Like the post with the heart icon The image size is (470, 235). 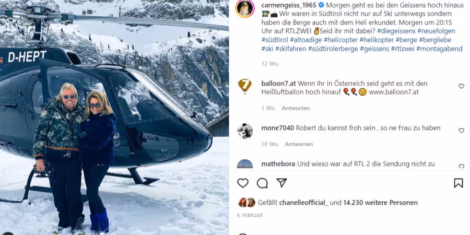(243, 183)
